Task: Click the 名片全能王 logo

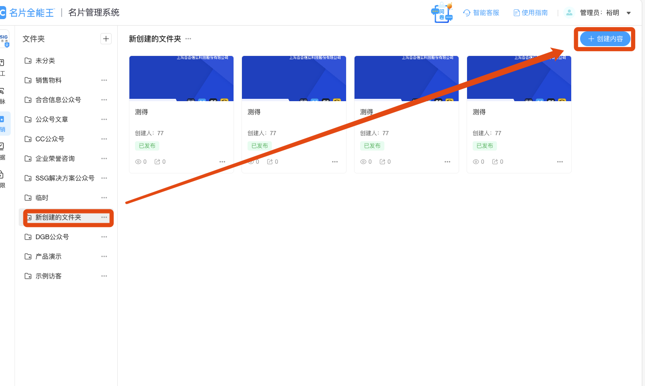Action: pyautogui.click(x=27, y=13)
